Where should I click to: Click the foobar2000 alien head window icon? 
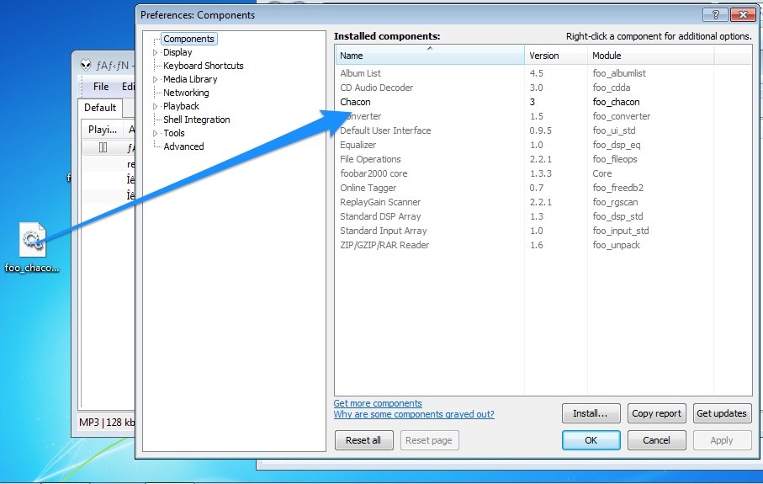86,65
